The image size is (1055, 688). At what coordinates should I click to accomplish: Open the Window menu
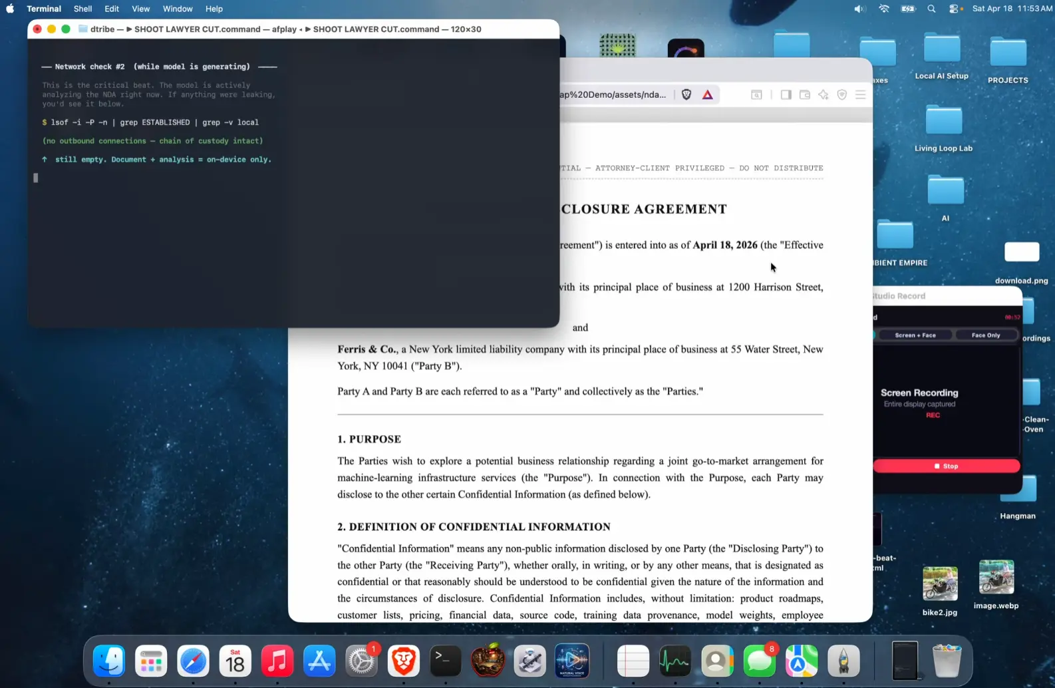coord(178,9)
